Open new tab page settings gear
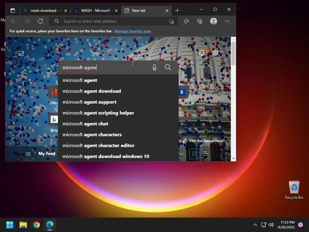Viewport: 309px width, 232px height. (215, 53)
